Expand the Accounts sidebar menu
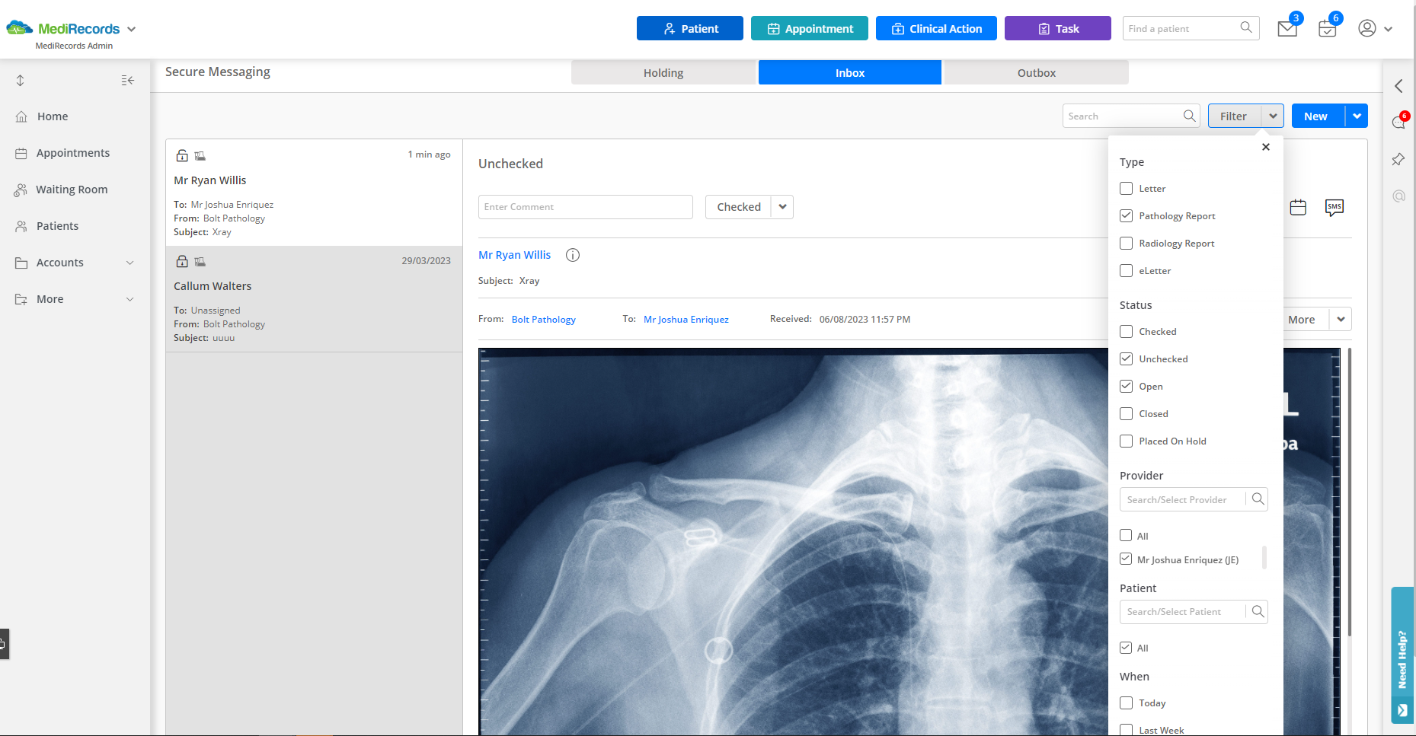The height and width of the screenshot is (736, 1416). pyautogui.click(x=129, y=263)
